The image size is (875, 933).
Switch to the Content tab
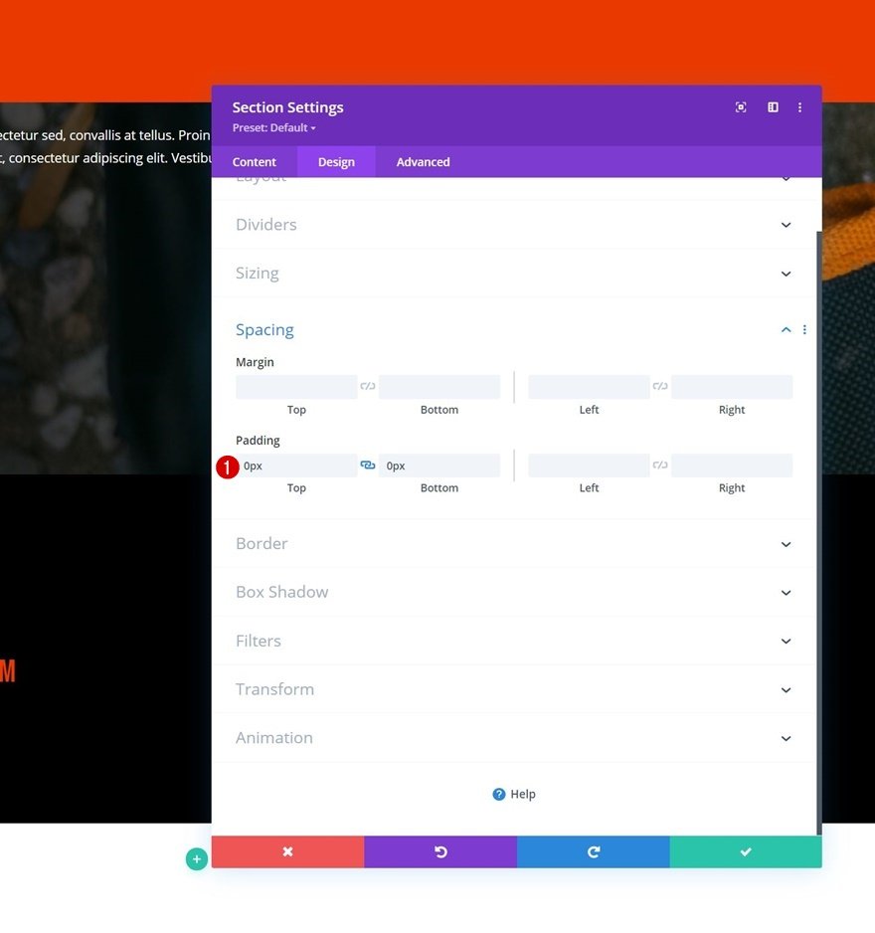254,162
